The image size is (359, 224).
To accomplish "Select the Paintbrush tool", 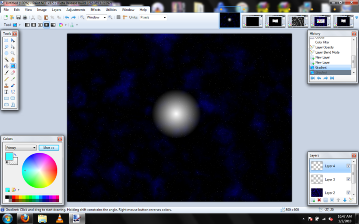I will click(x=6, y=73).
